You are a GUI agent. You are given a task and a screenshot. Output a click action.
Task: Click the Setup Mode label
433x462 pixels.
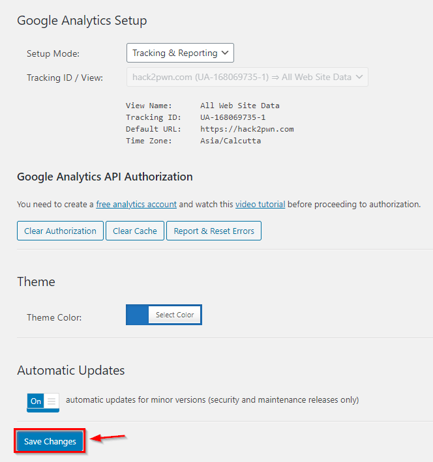(x=53, y=53)
